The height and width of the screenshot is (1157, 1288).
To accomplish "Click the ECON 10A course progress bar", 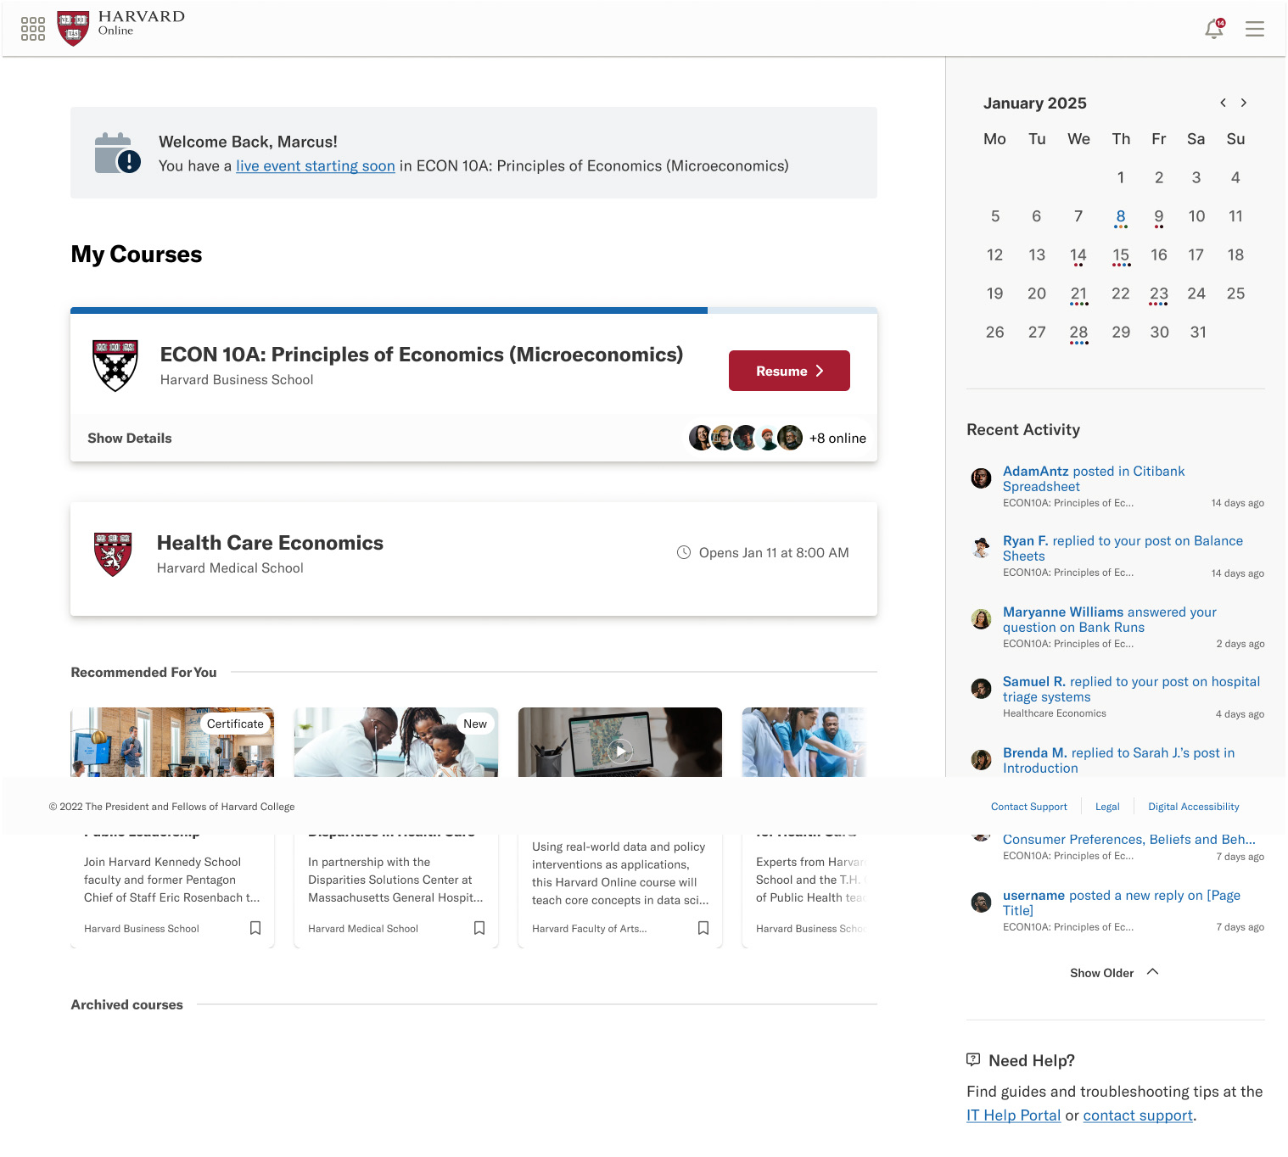I will [473, 310].
